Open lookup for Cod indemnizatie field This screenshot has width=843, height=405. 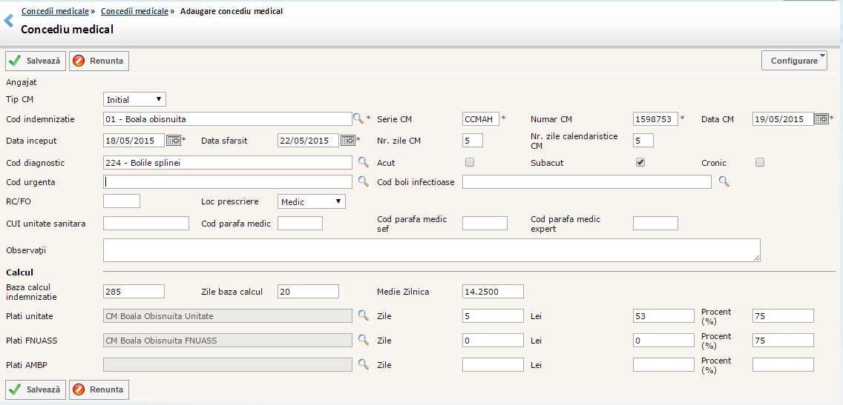(x=358, y=118)
